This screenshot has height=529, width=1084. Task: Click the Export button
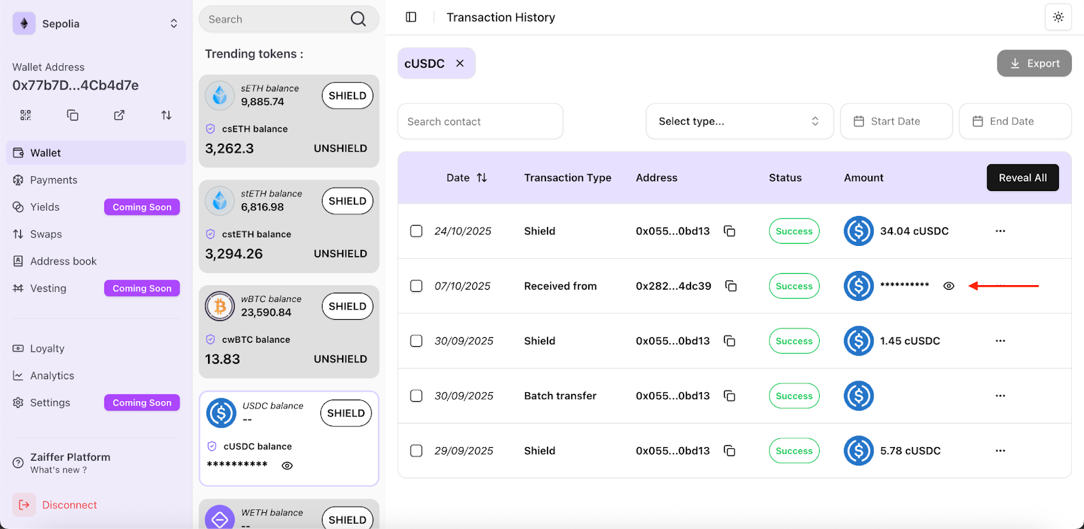[1034, 63]
